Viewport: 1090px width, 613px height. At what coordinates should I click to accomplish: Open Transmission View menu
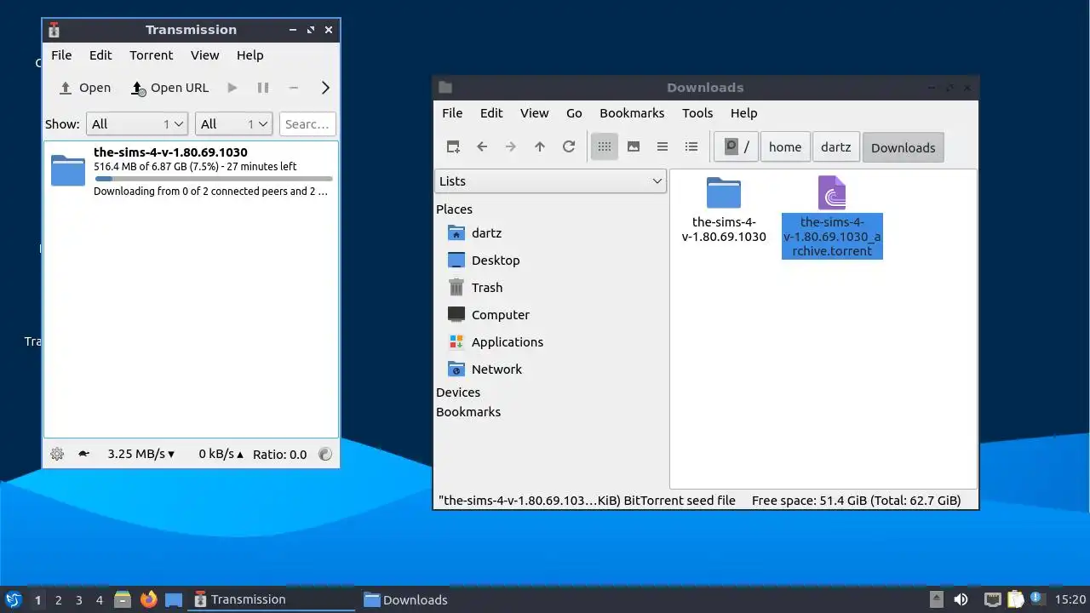(x=204, y=55)
